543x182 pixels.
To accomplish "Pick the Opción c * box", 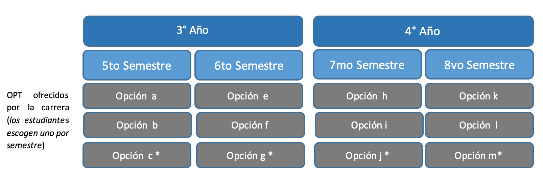I will [137, 155].
